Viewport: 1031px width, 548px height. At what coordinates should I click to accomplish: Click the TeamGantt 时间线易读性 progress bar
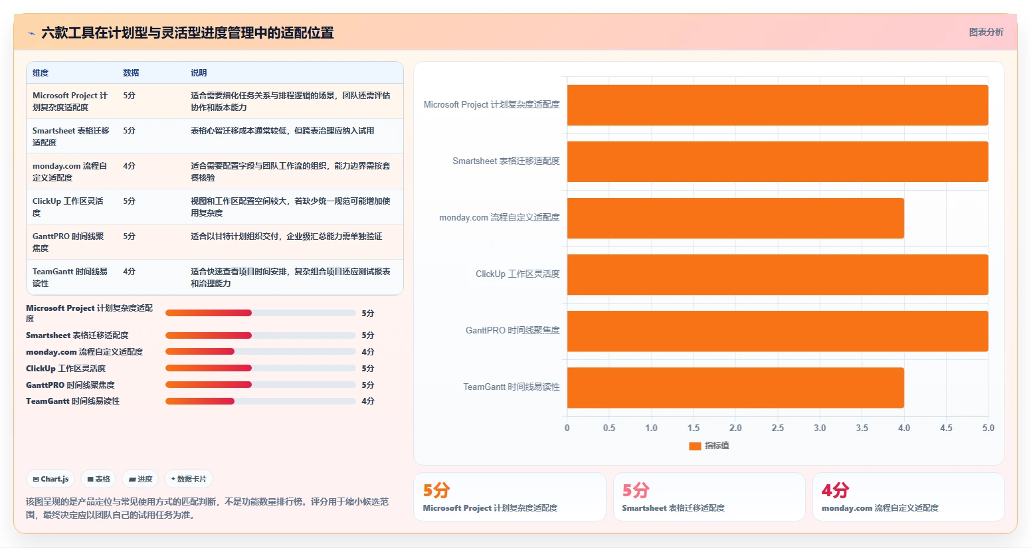click(260, 401)
